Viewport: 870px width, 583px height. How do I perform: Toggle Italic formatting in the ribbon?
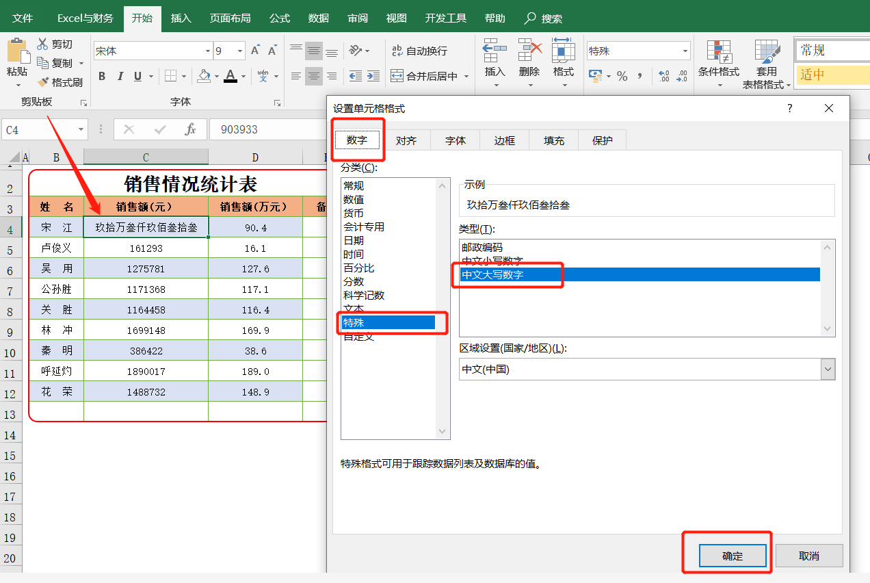(120, 77)
